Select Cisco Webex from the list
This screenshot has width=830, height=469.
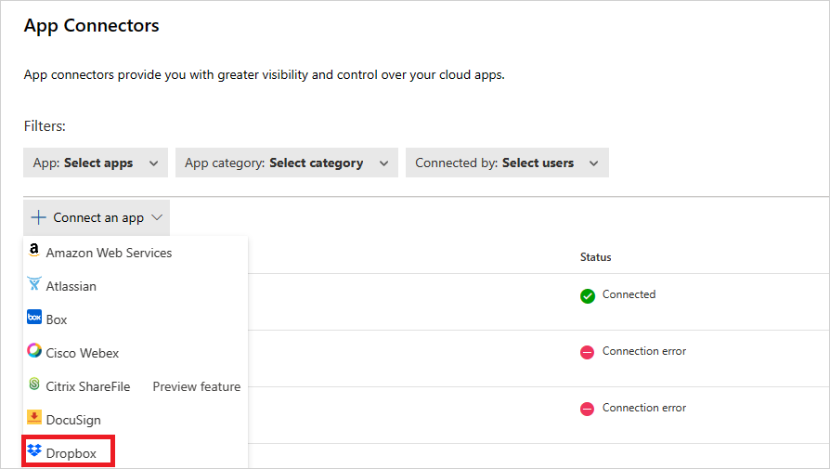click(x=83, y=353)
